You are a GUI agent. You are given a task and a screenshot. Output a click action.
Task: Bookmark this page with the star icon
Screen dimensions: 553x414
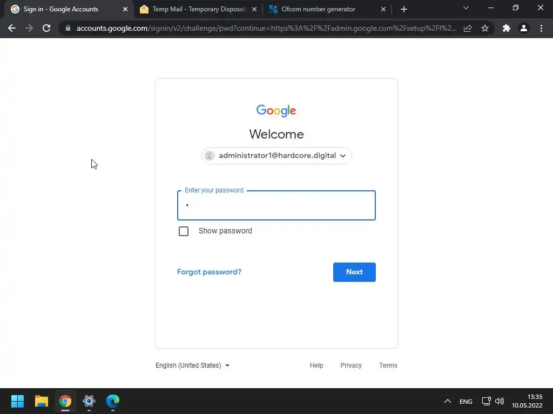[x=485, y=28]
